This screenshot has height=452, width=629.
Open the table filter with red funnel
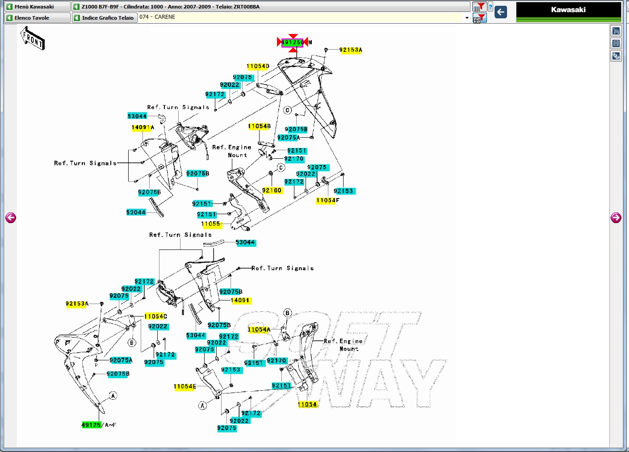pos(479,7)
